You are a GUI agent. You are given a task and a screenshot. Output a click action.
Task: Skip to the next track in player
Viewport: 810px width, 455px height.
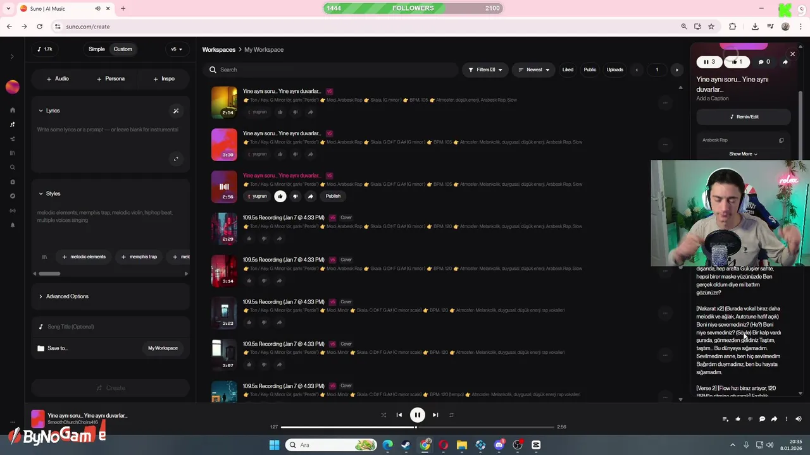click(x=435, y=415)
